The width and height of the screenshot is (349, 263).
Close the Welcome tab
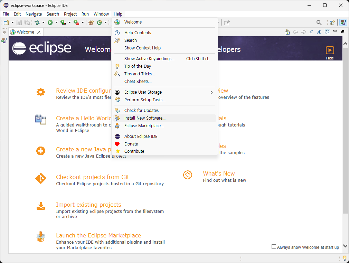[x=39, y=32]
